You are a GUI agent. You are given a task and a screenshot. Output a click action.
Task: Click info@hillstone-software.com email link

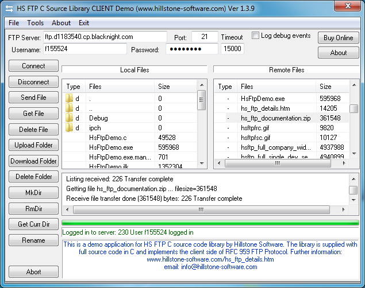[219, 267]
